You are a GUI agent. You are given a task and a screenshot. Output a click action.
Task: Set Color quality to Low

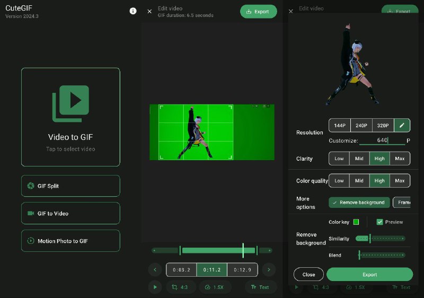pyautogui.click(x=339, y=181)
